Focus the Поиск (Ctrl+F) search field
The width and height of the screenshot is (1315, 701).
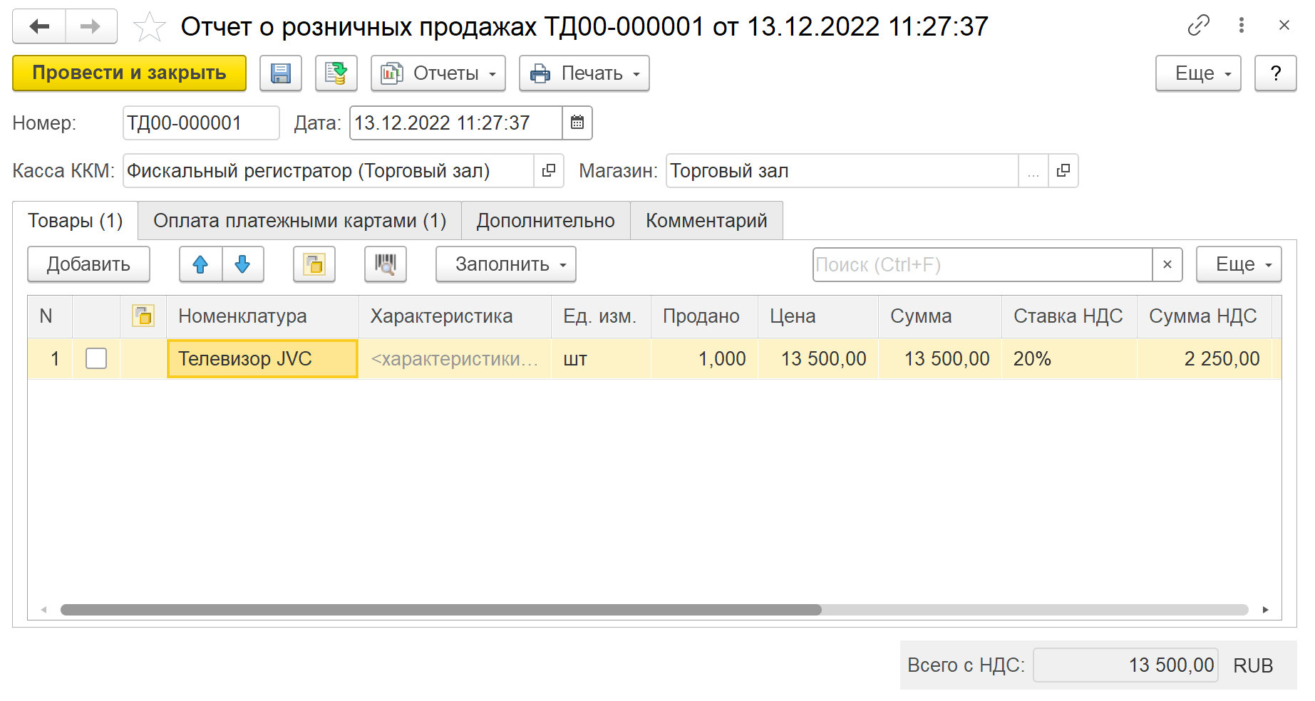click(x=981, y=265)
